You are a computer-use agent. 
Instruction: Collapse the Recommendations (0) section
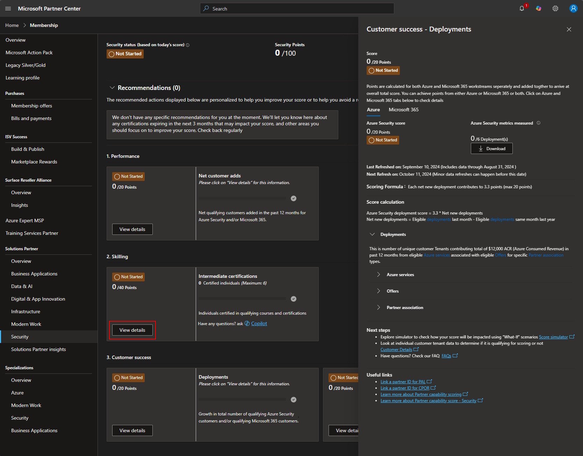(x=112, y=88)
